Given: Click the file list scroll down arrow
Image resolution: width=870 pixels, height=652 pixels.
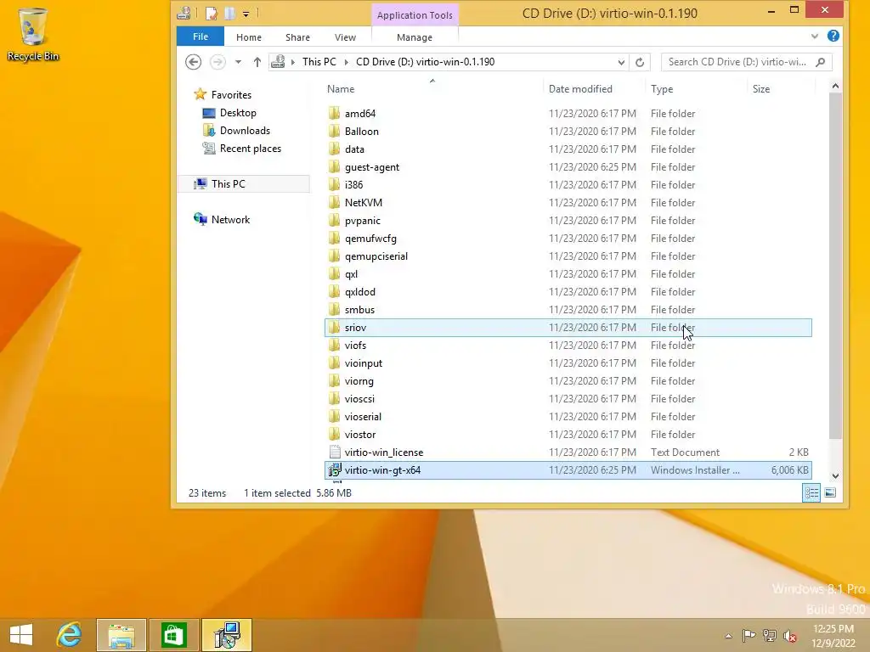Looking at the screenshot, I should [x=835, y=475].
